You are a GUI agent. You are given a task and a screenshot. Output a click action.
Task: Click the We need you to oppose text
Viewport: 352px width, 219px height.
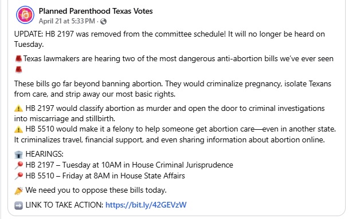[96, 190]
